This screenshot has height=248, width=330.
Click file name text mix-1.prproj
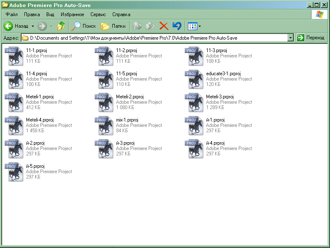(x=127, y=120)
